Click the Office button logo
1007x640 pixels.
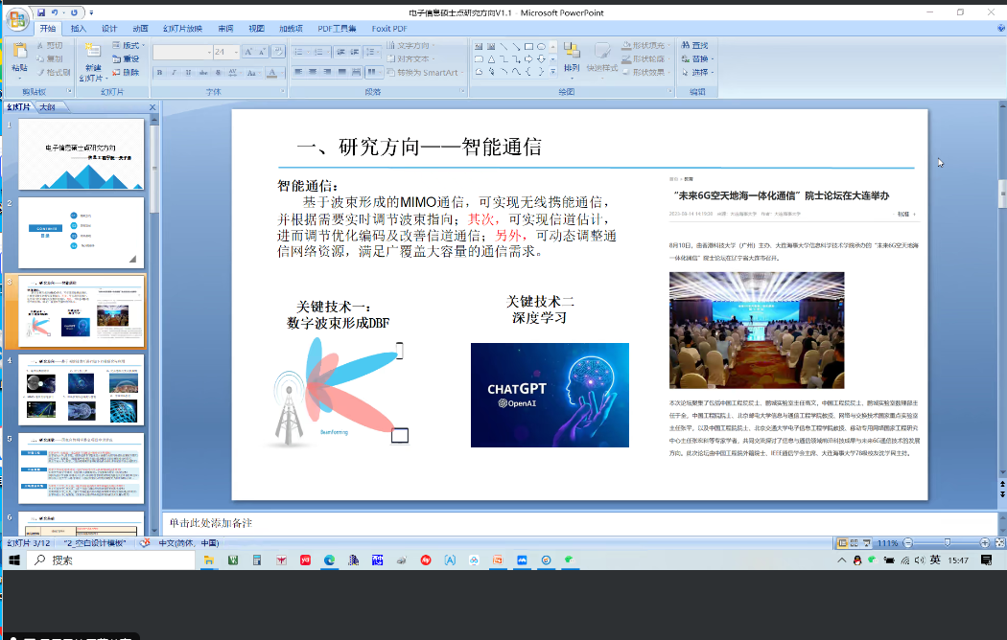(17, 20)
